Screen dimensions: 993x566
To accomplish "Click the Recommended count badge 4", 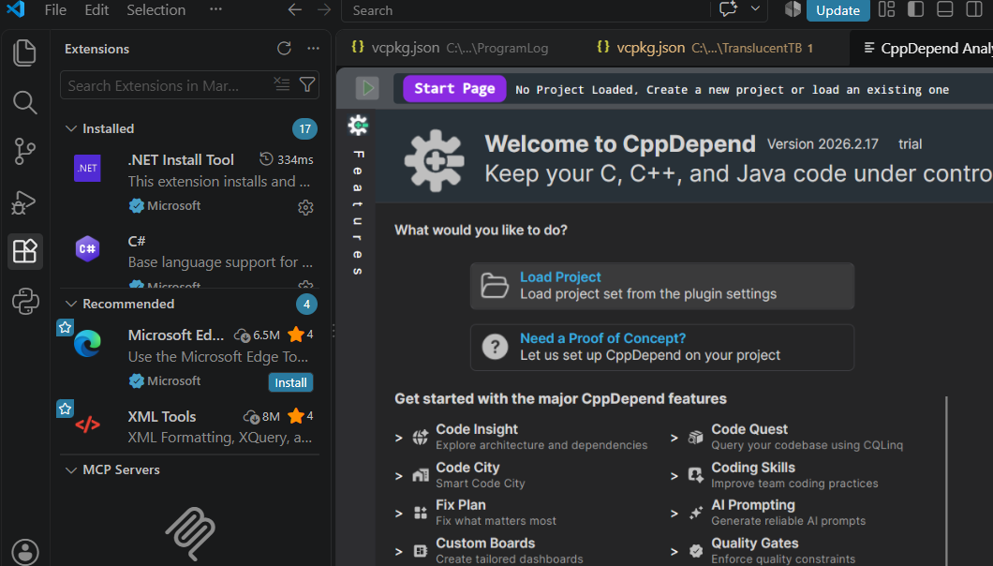I will [x=306, y=305].
